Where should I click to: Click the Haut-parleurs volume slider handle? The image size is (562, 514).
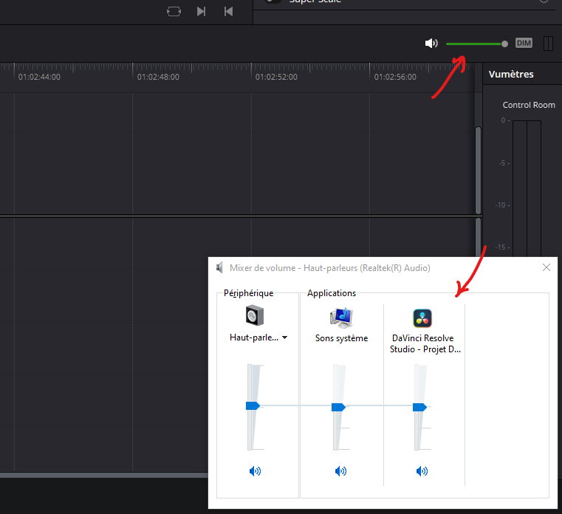253,405
